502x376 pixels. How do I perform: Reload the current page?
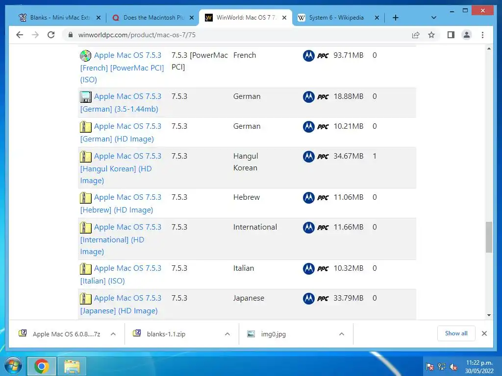[51, 35]
